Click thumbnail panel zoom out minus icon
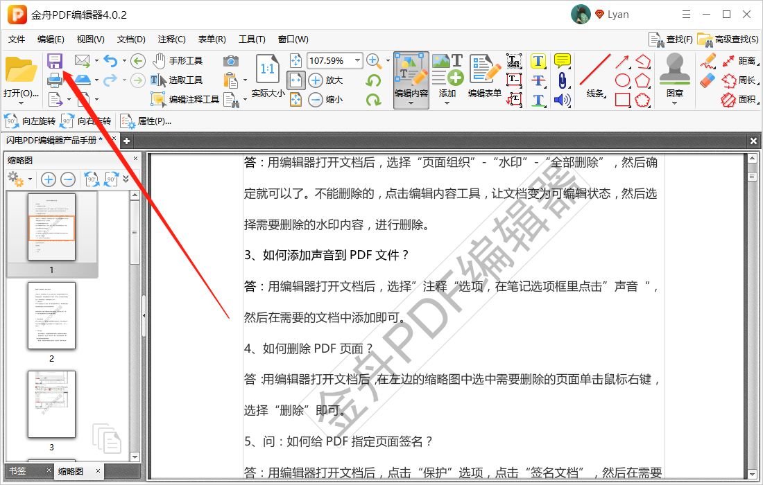 [68, 179]
